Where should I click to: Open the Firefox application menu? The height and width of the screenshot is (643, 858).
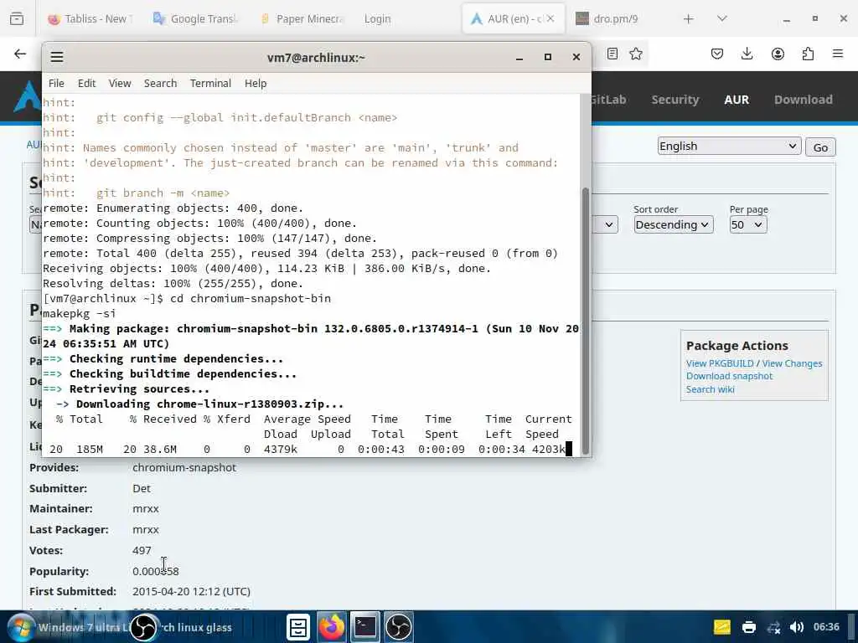(838, 54)
